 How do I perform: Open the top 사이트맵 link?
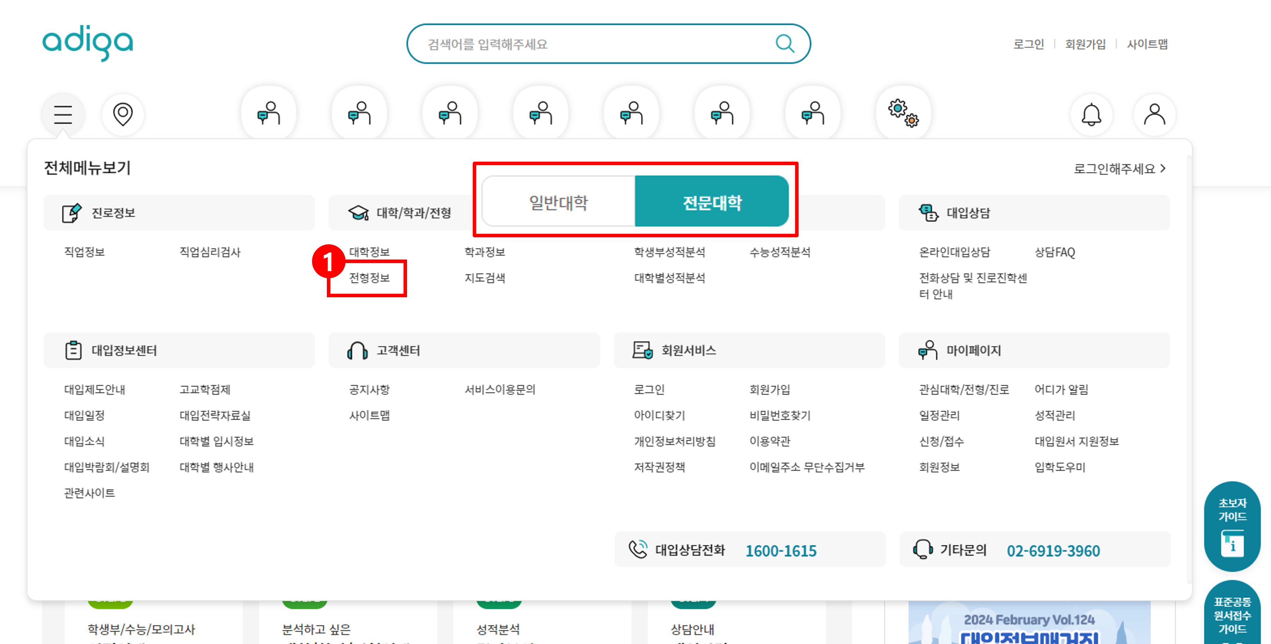coord(1147,44)
